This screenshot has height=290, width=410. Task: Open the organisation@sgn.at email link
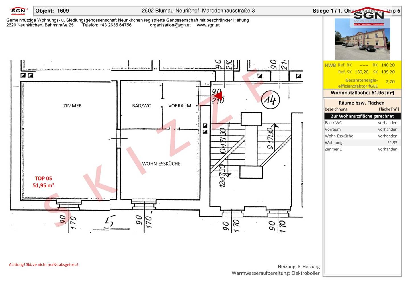pos(170,25)
